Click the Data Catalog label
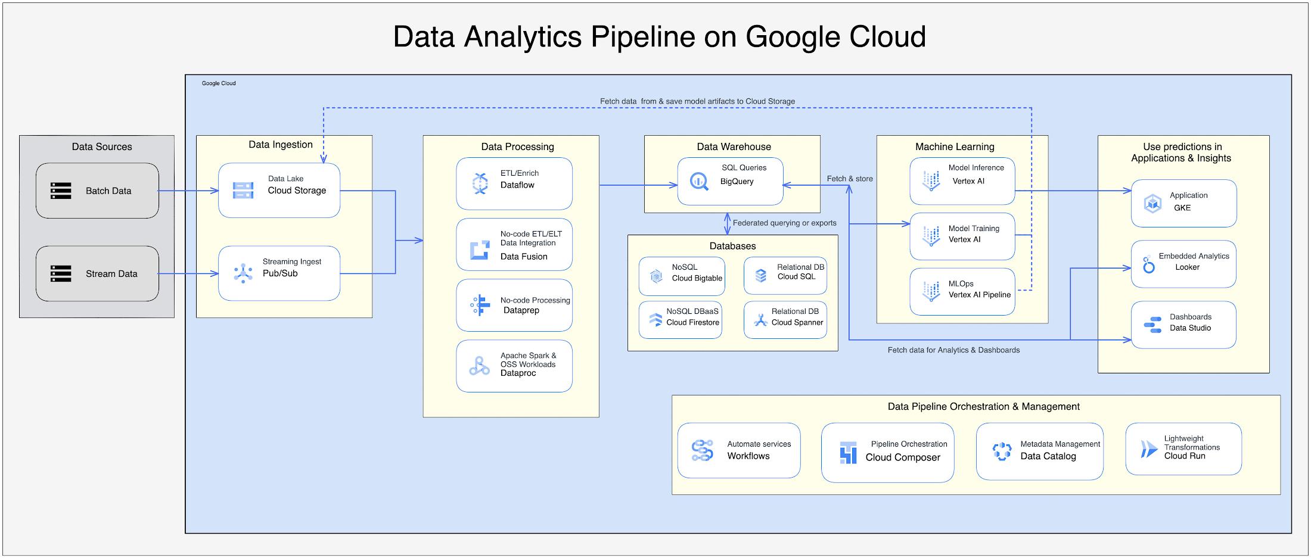Image resolution: width=1311 pixels, height=558 pixels. pos(1048,456)
